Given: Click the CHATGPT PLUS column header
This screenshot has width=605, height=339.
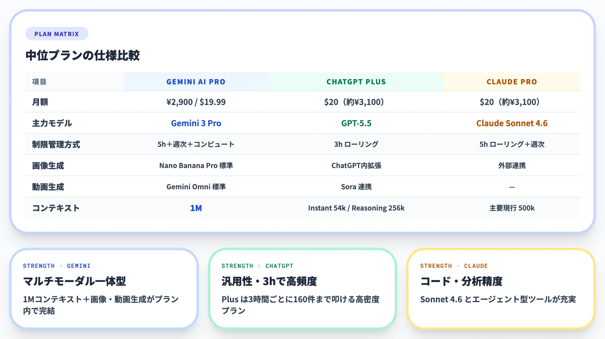Looking at the screenshot, I should 356,82.
